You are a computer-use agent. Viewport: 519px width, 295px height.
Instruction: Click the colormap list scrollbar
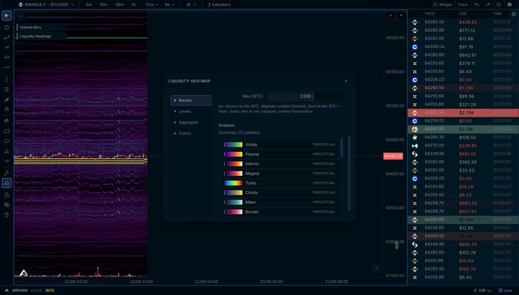pos(342,148)
